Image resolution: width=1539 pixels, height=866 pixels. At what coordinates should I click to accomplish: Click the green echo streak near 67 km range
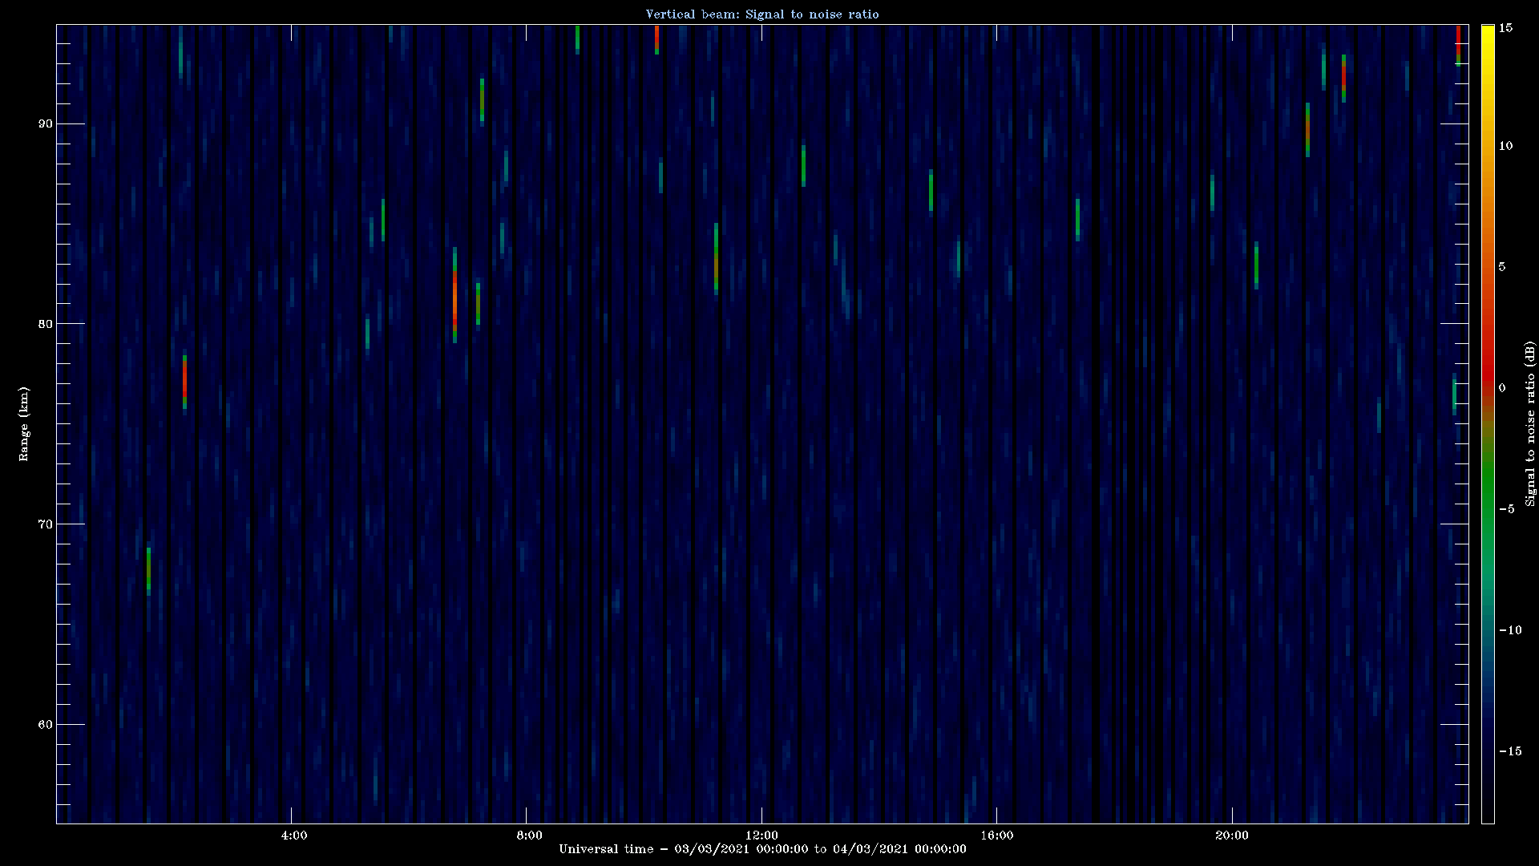pos(148,570)
